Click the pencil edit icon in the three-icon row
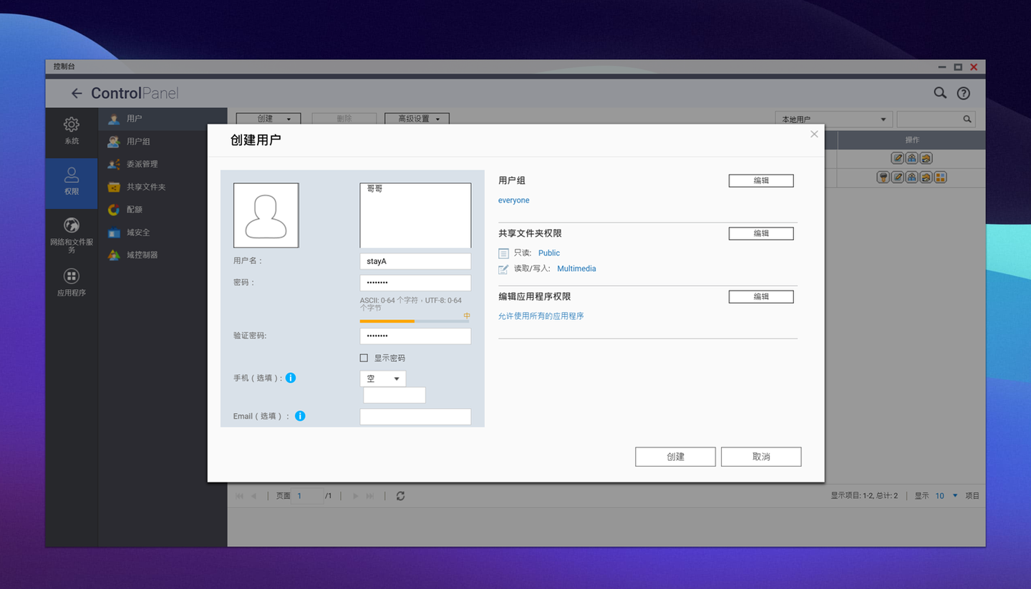This screenshot has width=1031, height=589. [x=898, y=158]
